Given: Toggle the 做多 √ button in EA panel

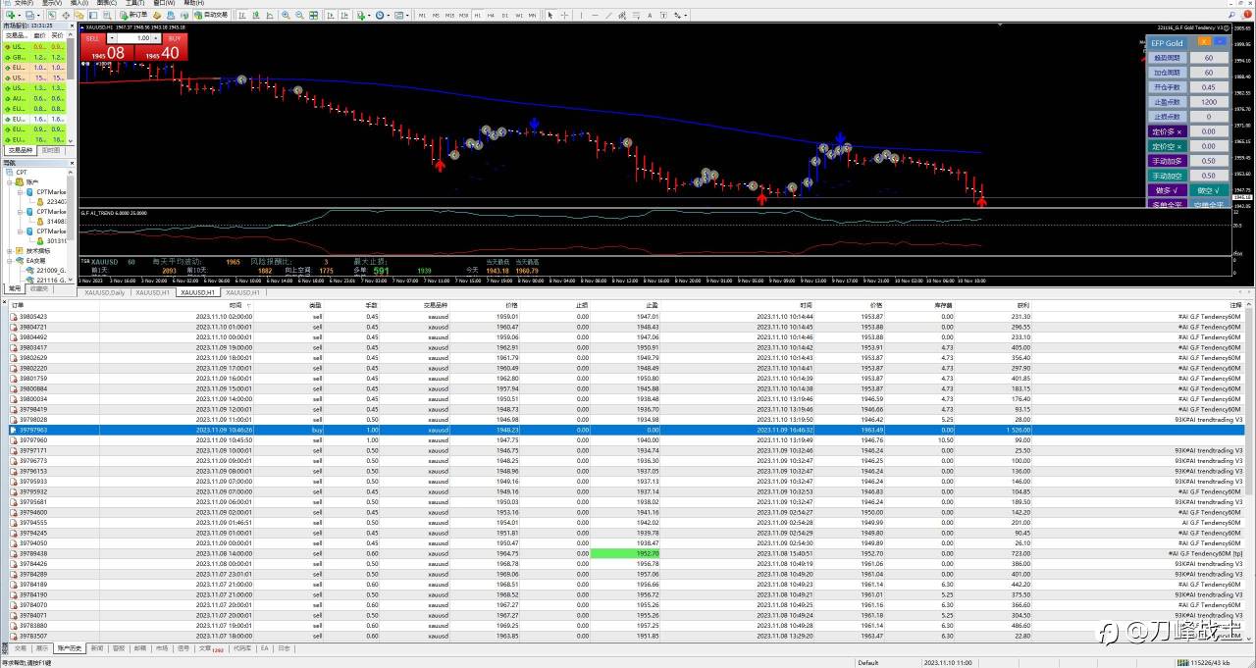Looking at the screenshot, I should click(x=1168, y=190).
